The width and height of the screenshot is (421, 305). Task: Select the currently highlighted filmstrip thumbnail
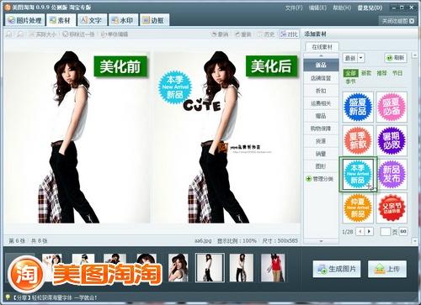210,267
